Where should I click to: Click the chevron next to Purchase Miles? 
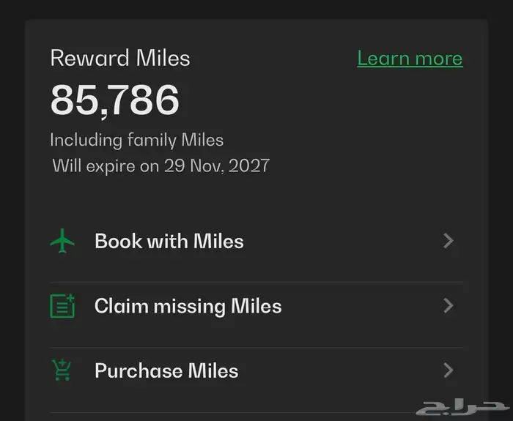[x=449, y=370]
